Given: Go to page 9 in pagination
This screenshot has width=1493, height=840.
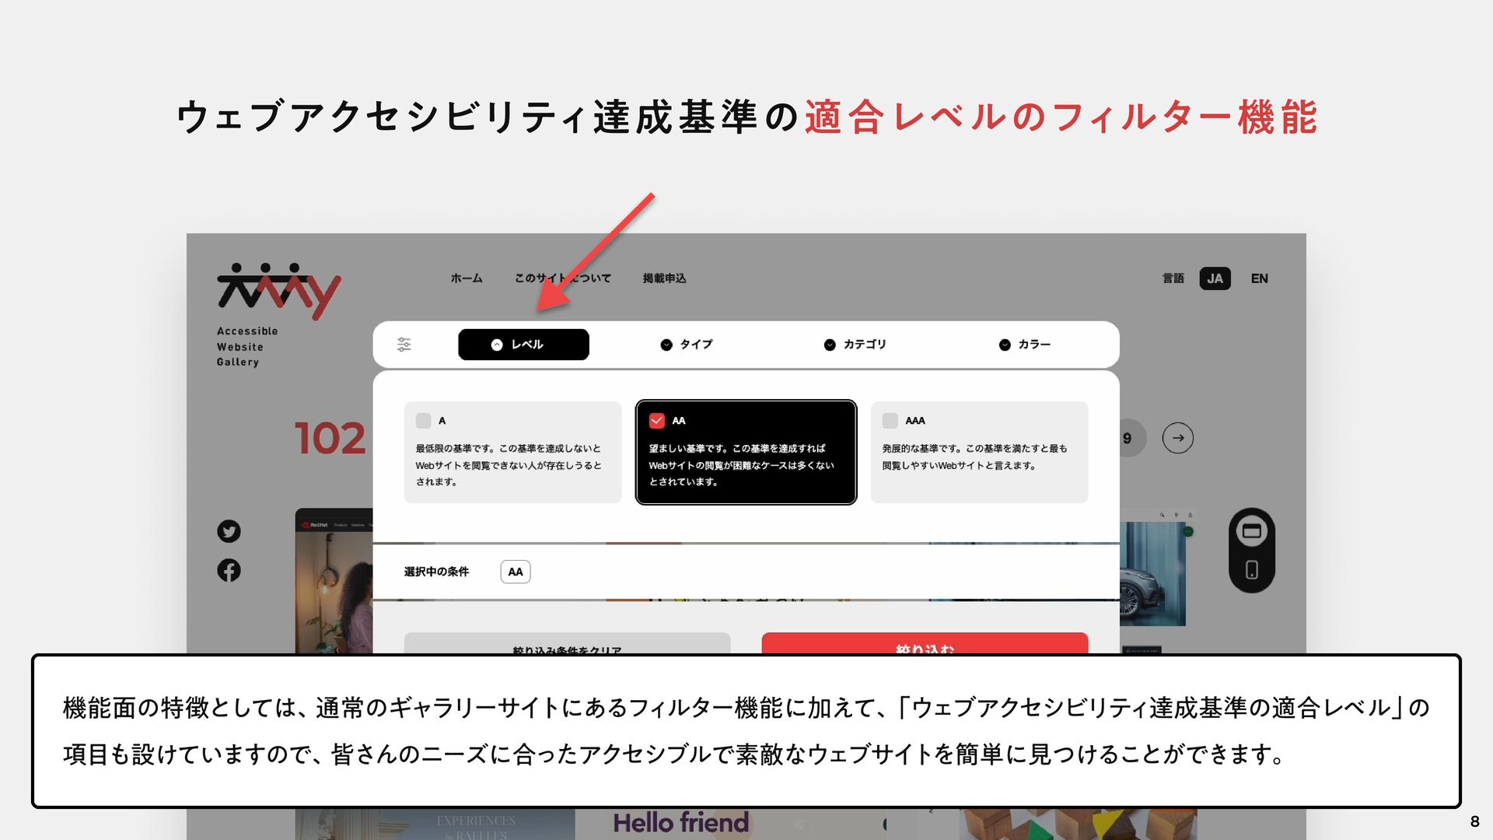Looking at the screenshot, I should (x=1129, y=438).
